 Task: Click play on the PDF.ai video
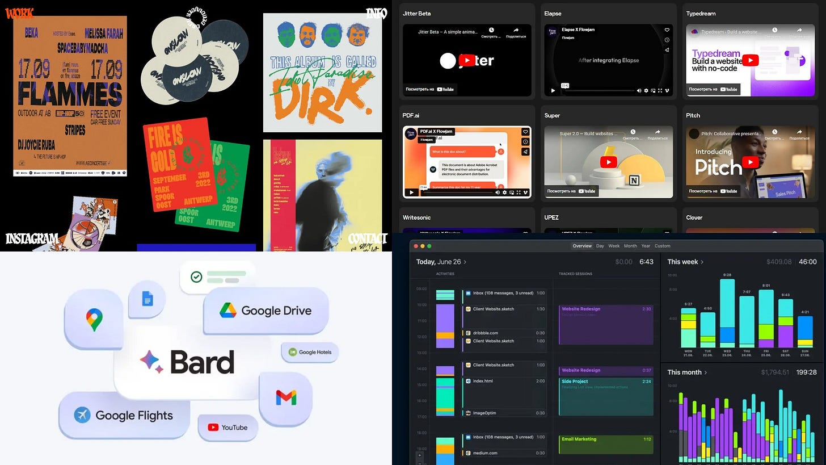(411, 192)
